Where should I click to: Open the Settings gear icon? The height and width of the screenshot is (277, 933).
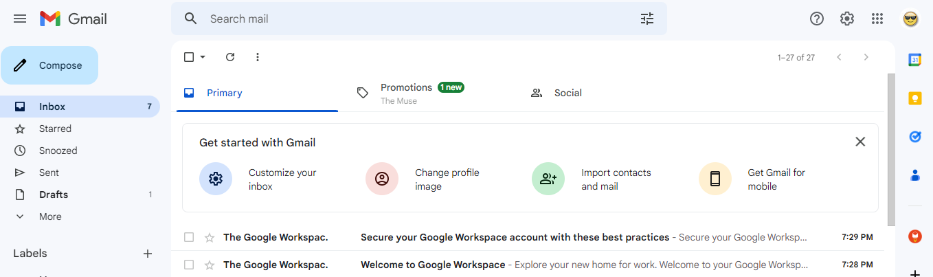[847, 19]
